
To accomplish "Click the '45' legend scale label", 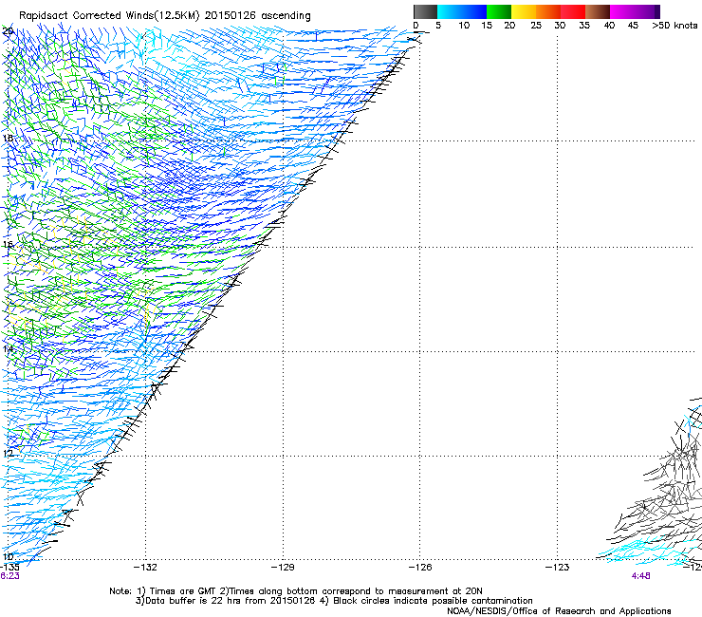I will (633, 26).
